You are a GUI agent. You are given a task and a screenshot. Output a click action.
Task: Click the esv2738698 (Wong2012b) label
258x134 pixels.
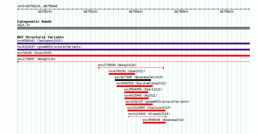[x=117, y=65]
